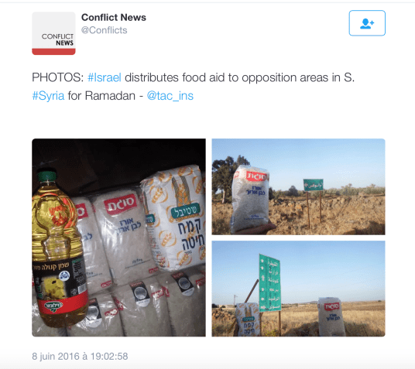Click the canola oil bottle in the left photo
Screen dimensions: 415x369
(x=59, y=248)
